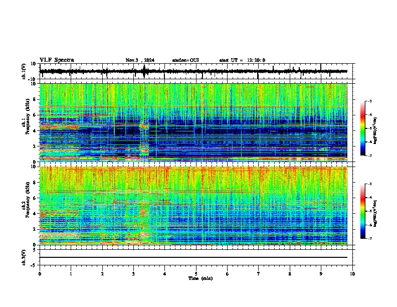
Task: Click the 'ch.3(V)' axis label
Action: coord(24,258)
